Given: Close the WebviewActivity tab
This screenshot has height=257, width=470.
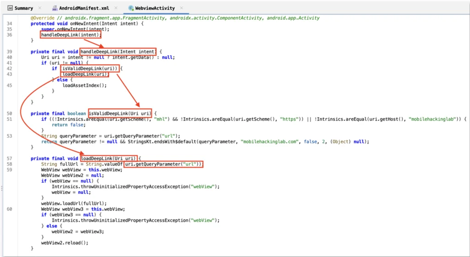Looking at the screenshot, I should pyautogui.click(x=182, y=8).
